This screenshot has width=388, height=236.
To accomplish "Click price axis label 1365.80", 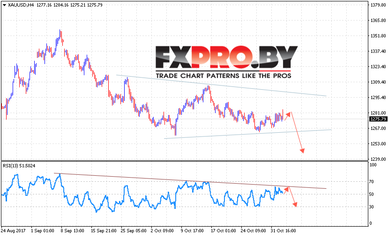I will coord(378,21).
